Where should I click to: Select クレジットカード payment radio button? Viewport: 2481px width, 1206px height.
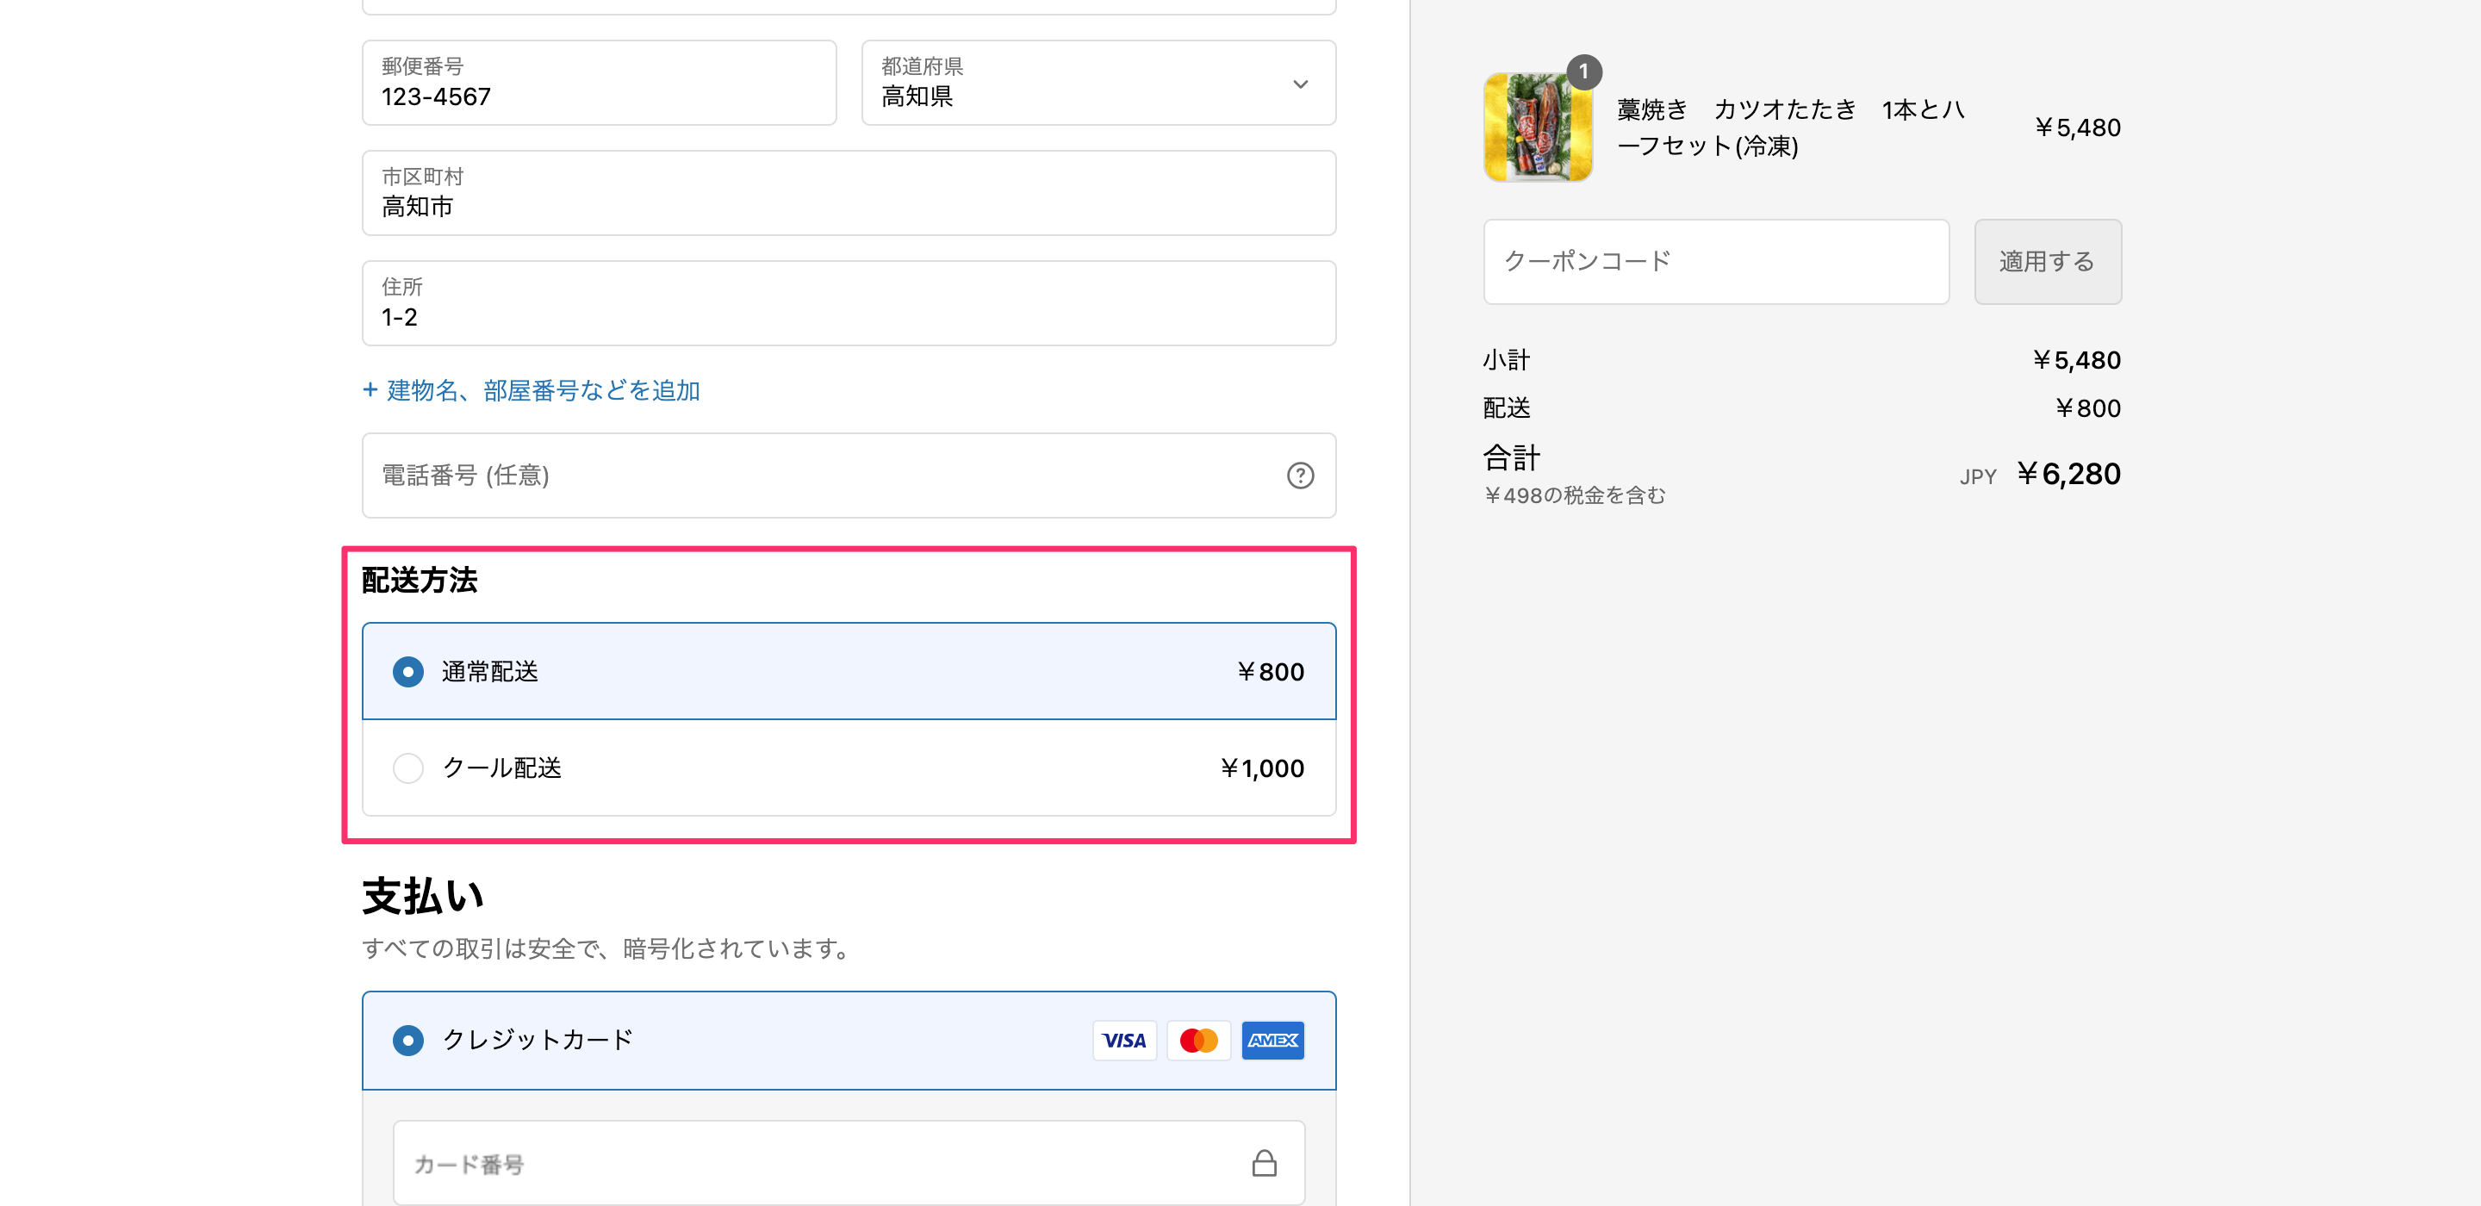tap(408, 1041)
